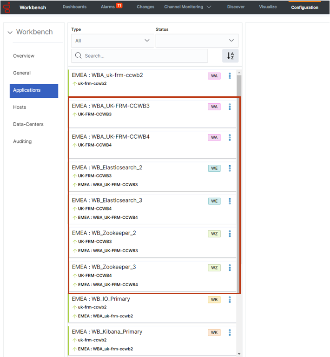Click the WA badge on WBA_UK-FRM-CCWB3

214,107
